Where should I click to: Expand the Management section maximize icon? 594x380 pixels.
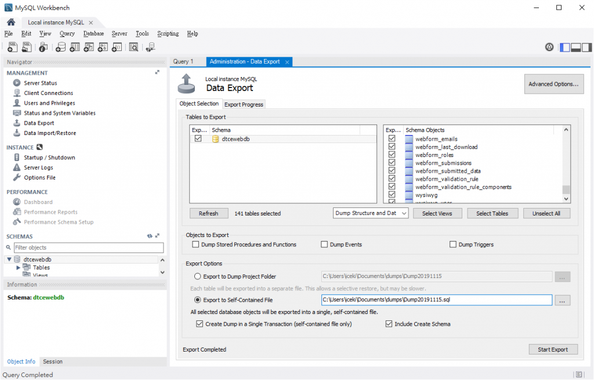[x=157, y=72]
